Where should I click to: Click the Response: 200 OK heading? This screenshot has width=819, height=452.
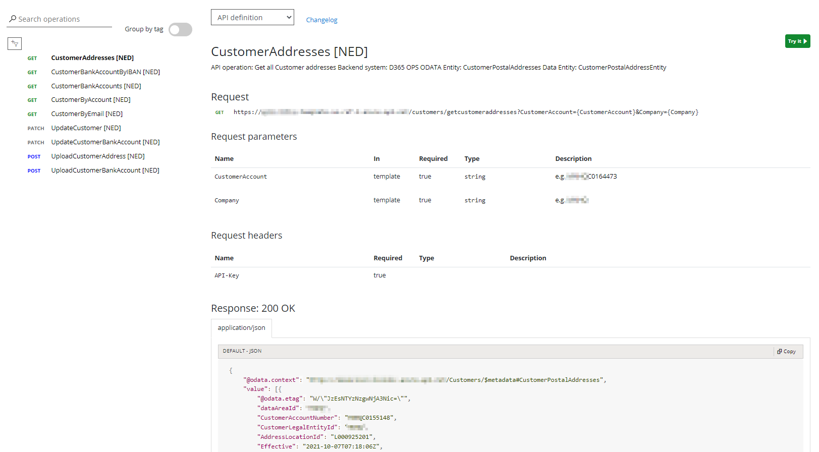pyautogui.click(x=253, y=308)
